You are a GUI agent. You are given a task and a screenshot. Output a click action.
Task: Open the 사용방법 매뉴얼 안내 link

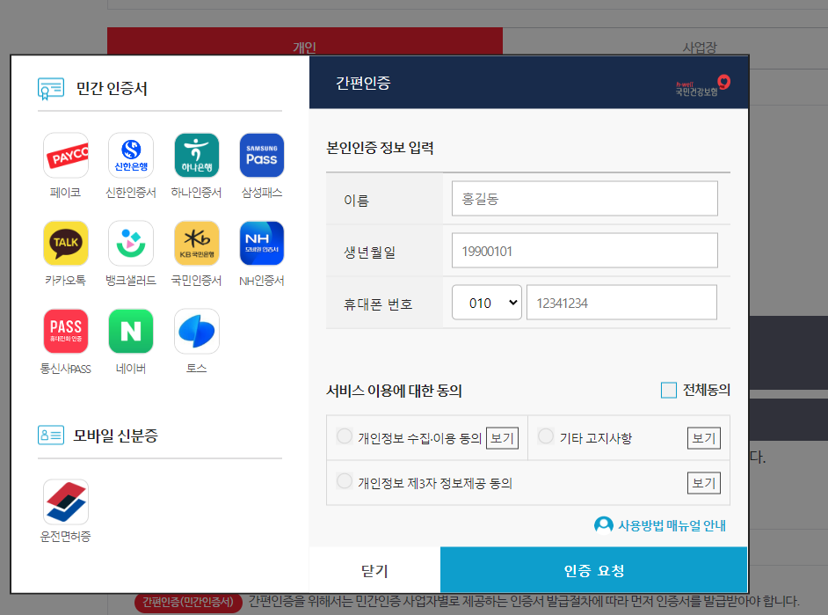pos(672,526)
